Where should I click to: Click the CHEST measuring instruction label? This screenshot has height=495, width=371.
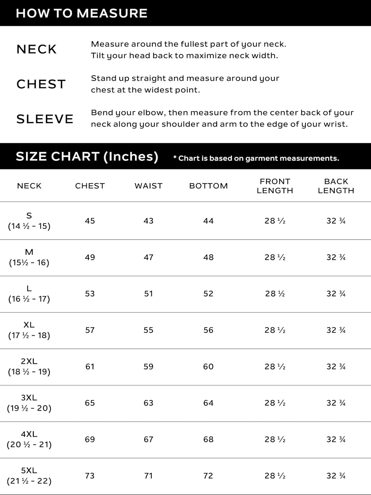41,84
